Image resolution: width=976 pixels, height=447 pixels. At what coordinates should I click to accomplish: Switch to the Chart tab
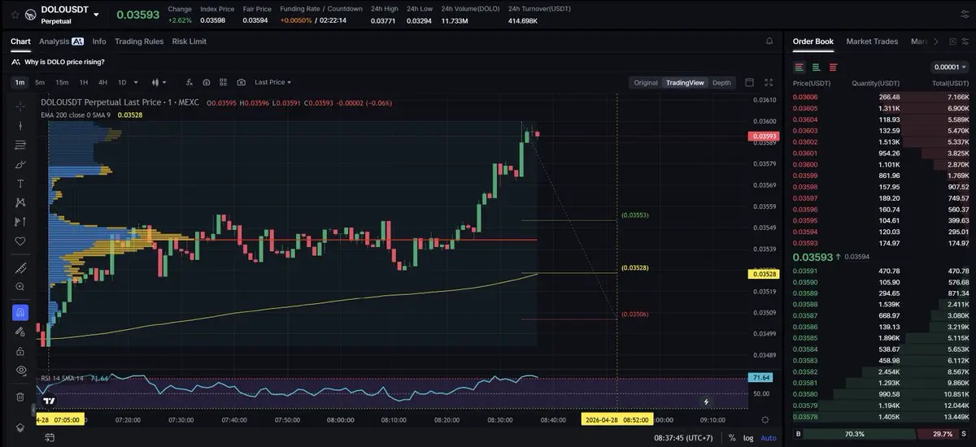(20, 41)
